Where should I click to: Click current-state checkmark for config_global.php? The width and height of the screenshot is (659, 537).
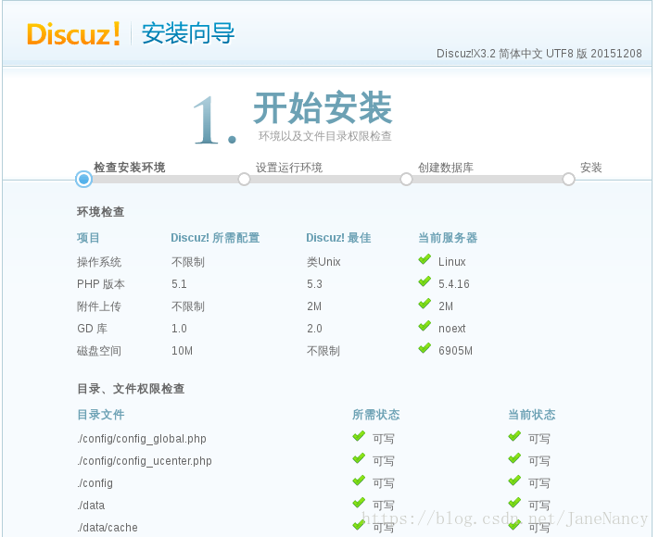[x=514, y=437]
